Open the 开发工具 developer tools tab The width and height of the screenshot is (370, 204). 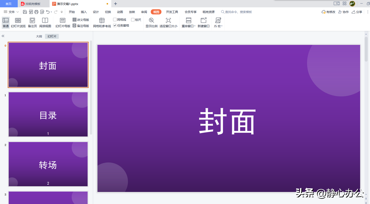click(172, 12)
